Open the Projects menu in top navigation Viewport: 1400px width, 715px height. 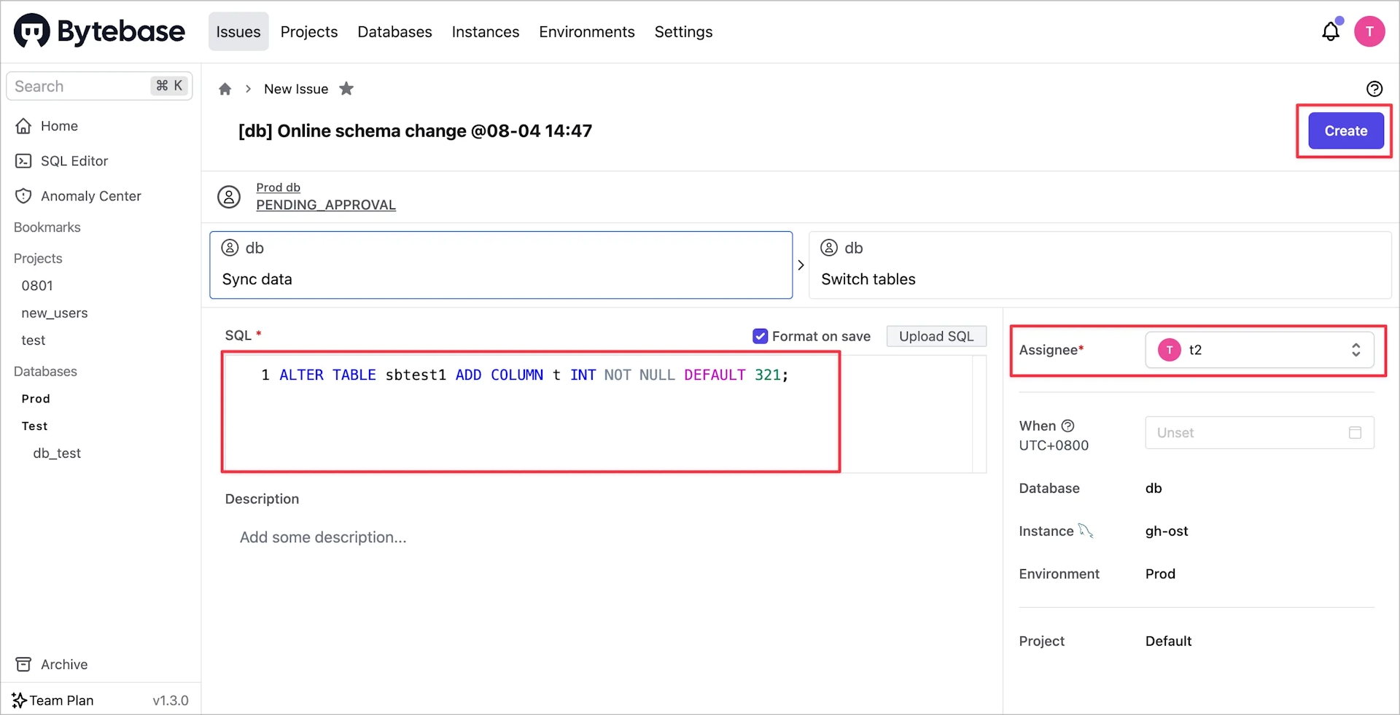tap(309, 32)
